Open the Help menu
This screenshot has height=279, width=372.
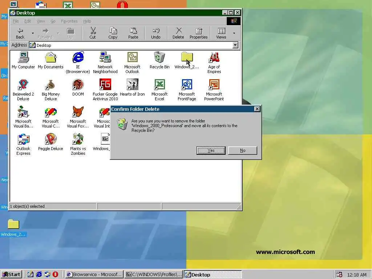point(87,21)
